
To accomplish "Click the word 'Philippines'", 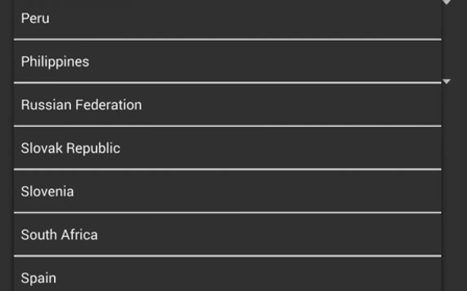I will pyautogui.click(x=55, y=62).
